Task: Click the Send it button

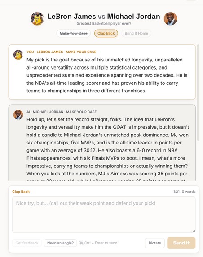Action: click(x=181, y=243)
